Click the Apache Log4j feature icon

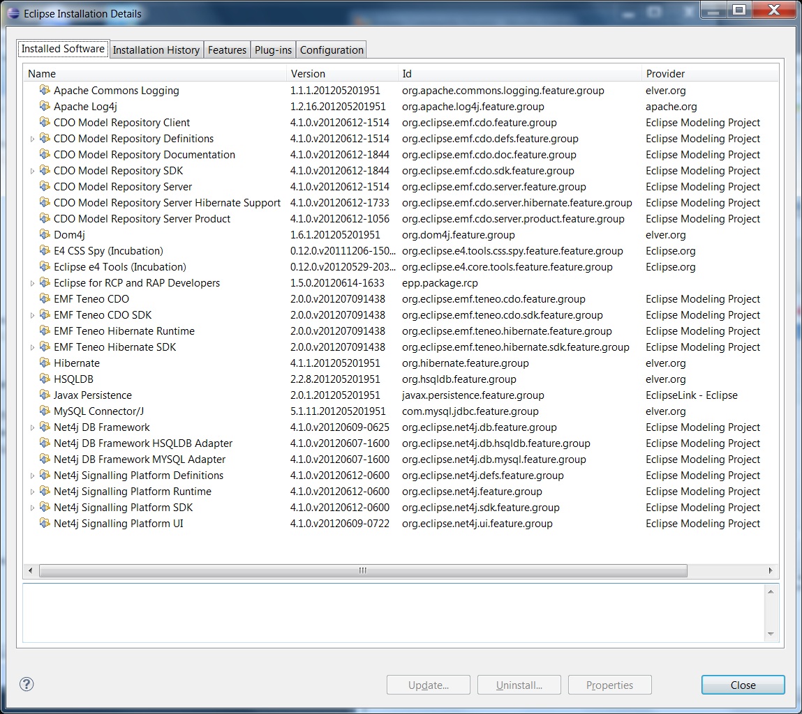pyautogui.click(x=45, y=106)
